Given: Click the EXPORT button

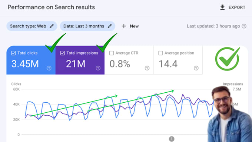Looking at the screenshot, I should (x=233, y=7).
